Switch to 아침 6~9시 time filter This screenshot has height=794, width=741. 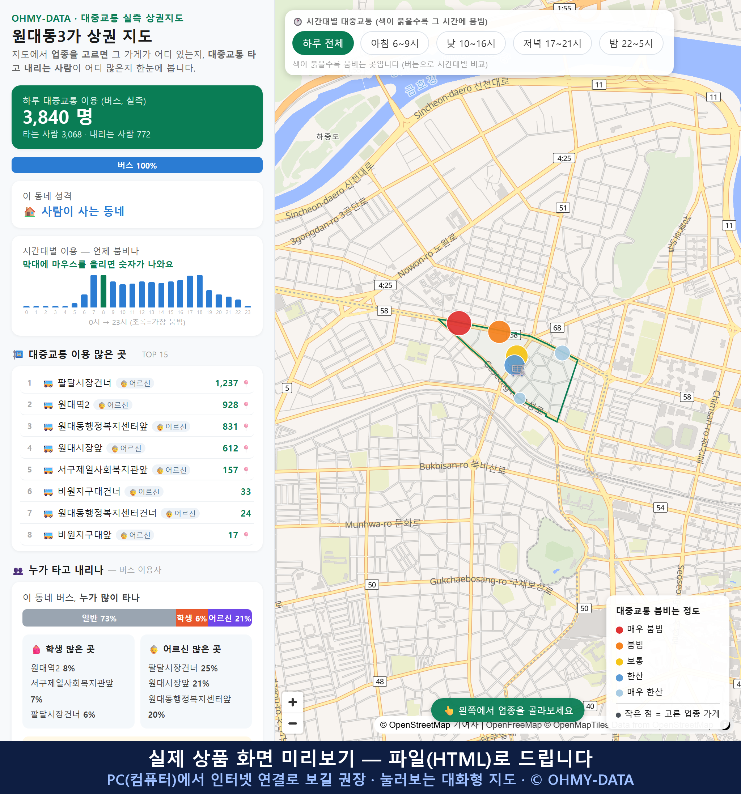(x=395, y=43)
